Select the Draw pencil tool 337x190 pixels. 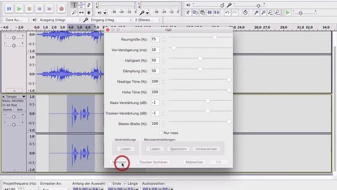pos(88,5)
